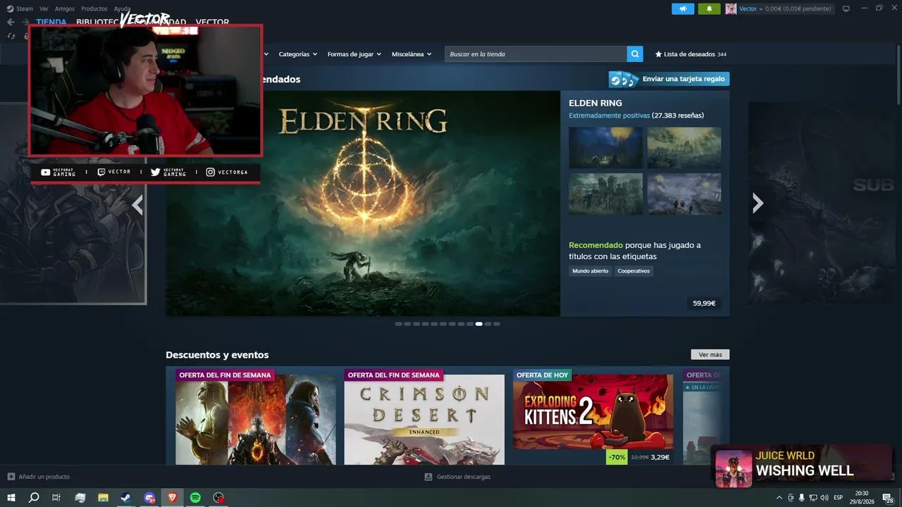Click the Cooperativos tag
The height and width of the screenshot is (507, 902).
coord(634,271)
